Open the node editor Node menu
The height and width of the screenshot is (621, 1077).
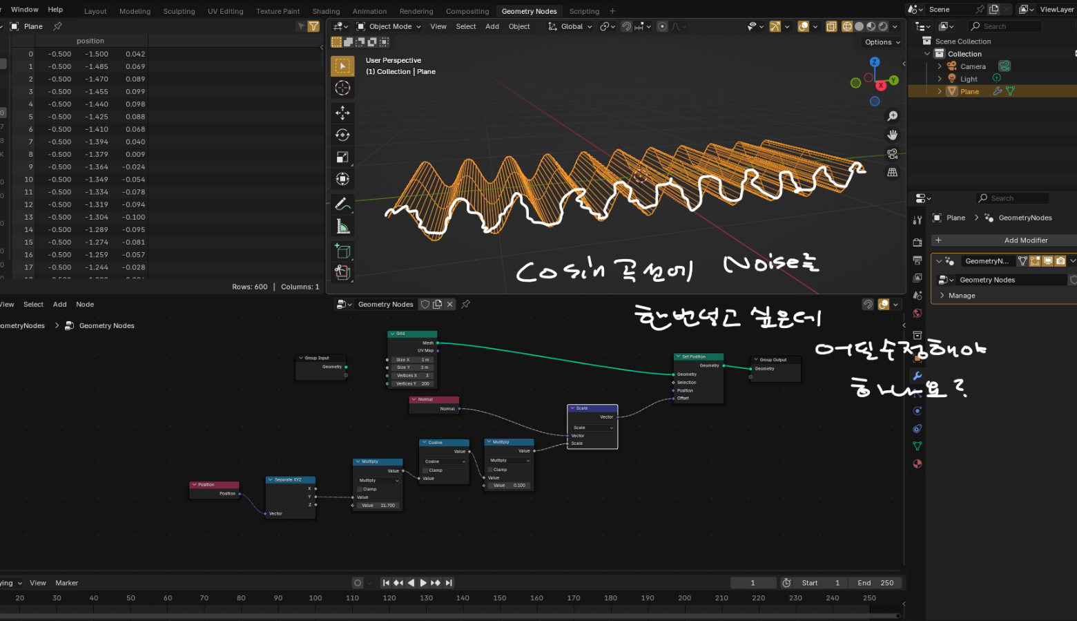(85, 304)
